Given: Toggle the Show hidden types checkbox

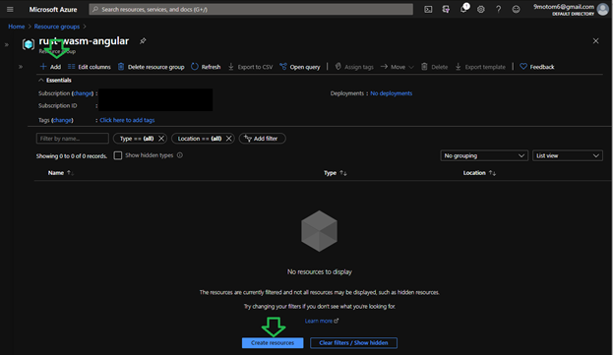Looking at the screenshot, I should pos(118,155).
